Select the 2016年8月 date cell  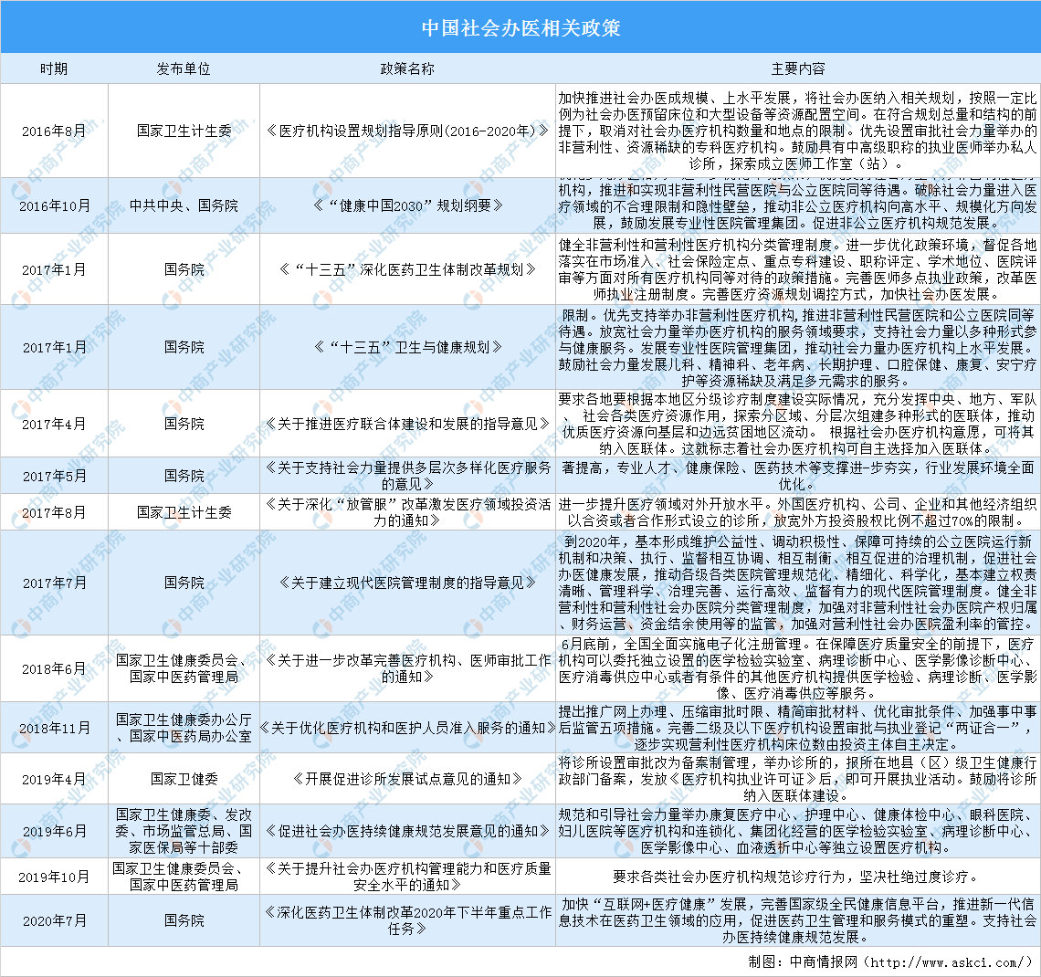[53, 131]
